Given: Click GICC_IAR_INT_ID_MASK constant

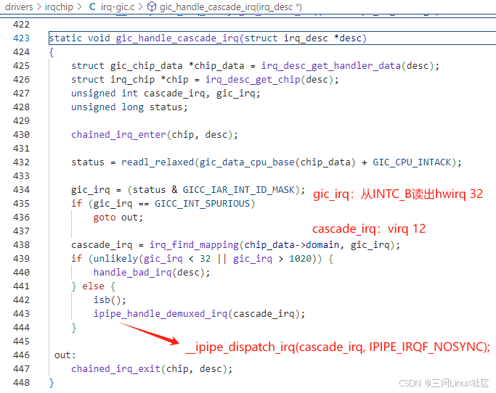Looking at the screenshot, I should 238,189.
